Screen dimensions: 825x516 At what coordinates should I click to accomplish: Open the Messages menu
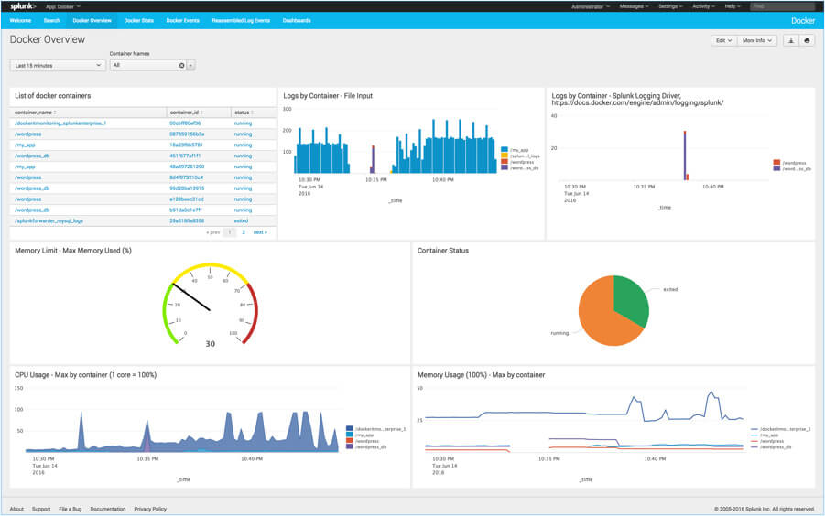pyautogui.click(x=634, y=6)
